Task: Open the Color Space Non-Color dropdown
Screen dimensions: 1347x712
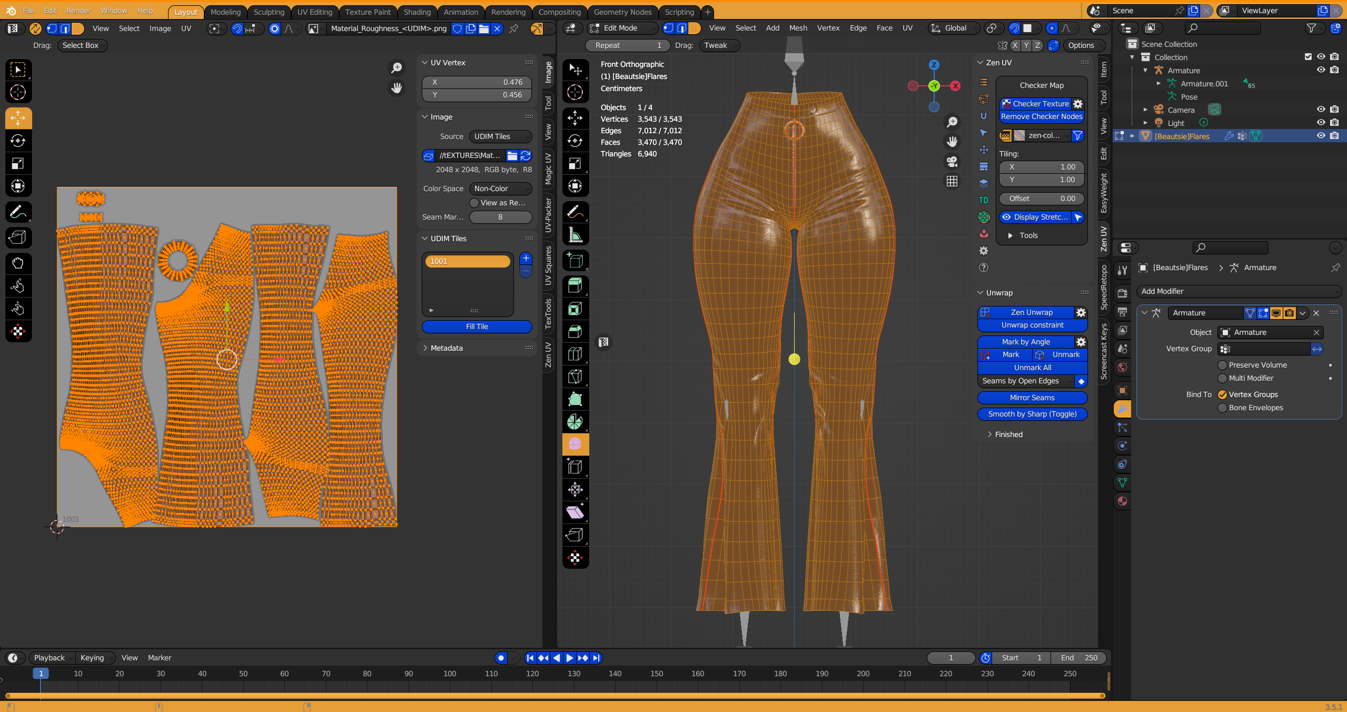Action: 500,189
